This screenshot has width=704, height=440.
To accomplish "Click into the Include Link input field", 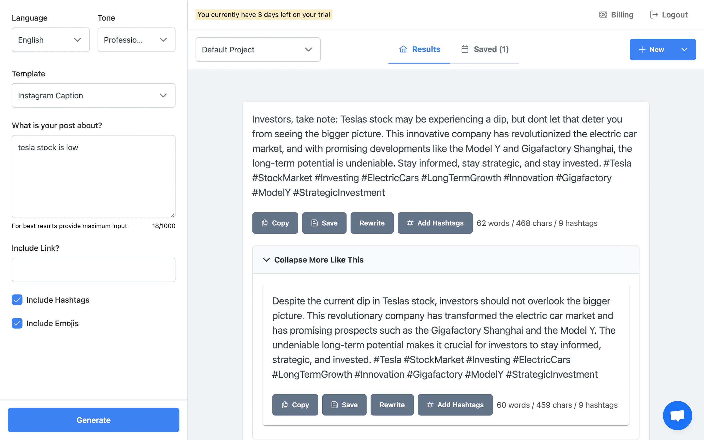I will pos(93,270).
